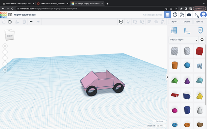Click the undo arrow in the toolbar
207x129 pixels.
(x=31, y=22)
